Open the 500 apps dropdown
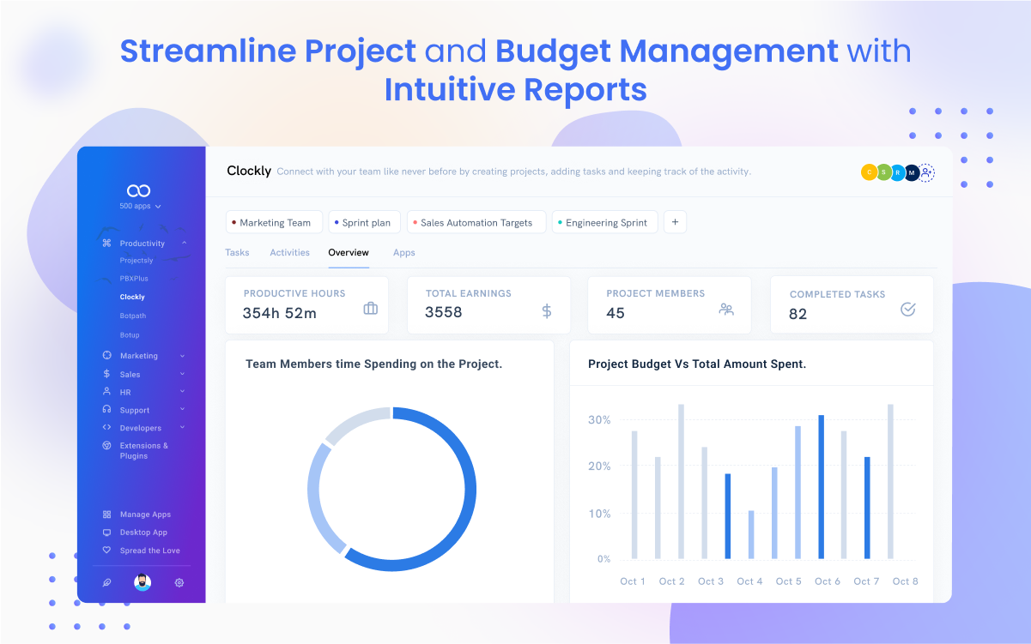1031x644 pixels. coord(141,207)
